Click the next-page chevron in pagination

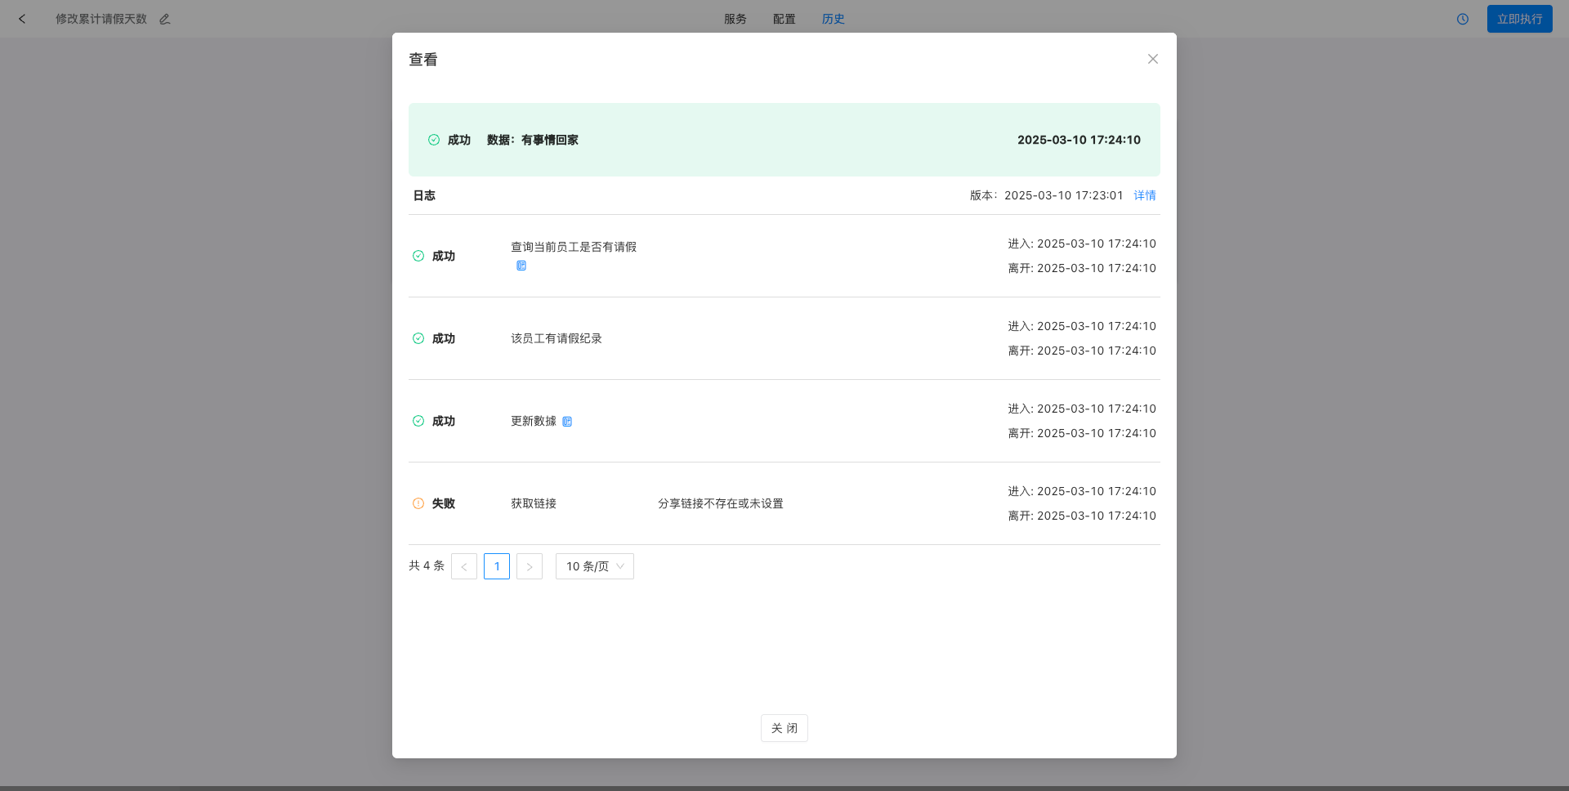(530, 566)
